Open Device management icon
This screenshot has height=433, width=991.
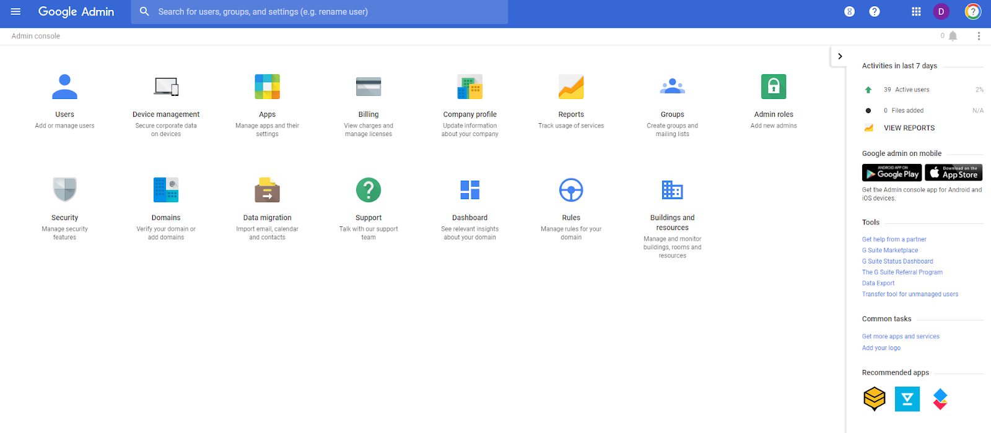click(x=166, y=87)
